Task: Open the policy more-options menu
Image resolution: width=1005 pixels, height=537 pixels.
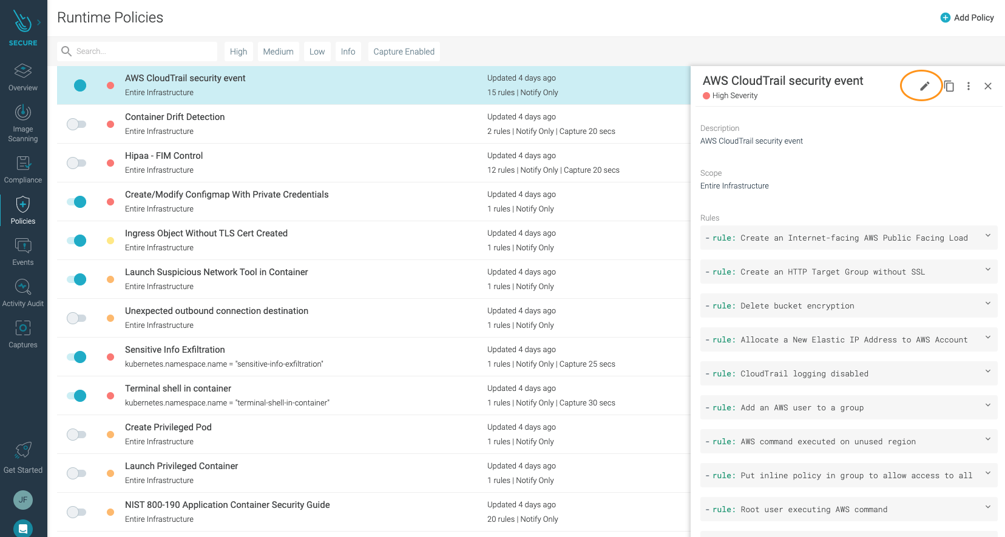Action: coord(969,86)
